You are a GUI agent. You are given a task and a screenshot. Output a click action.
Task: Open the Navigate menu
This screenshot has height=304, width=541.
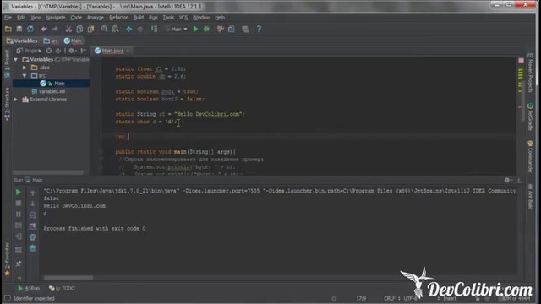pyautogui.click(x=56, y=18)
